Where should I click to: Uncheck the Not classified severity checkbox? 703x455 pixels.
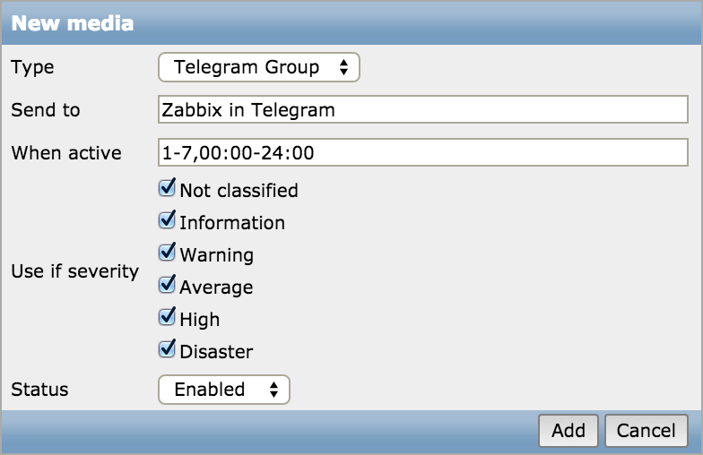coord(167,188)
